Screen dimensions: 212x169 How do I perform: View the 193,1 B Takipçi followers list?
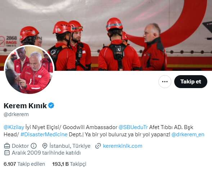pos(69,164)
